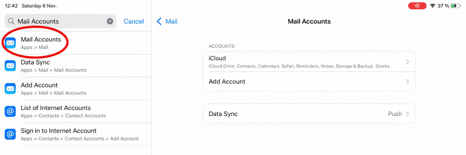466x155 pixels.
Task: Cancel the settings search
Action: pyautogui.click(x=134, y=21)
